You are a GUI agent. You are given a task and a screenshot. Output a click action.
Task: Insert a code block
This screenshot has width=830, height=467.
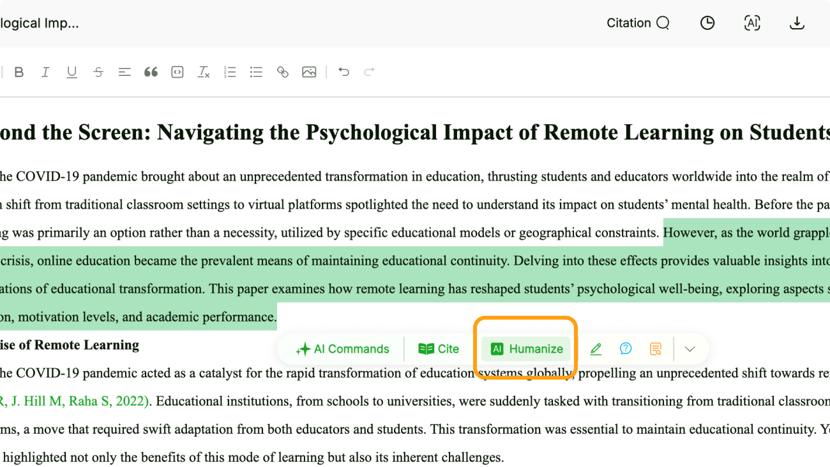point(177,72)
